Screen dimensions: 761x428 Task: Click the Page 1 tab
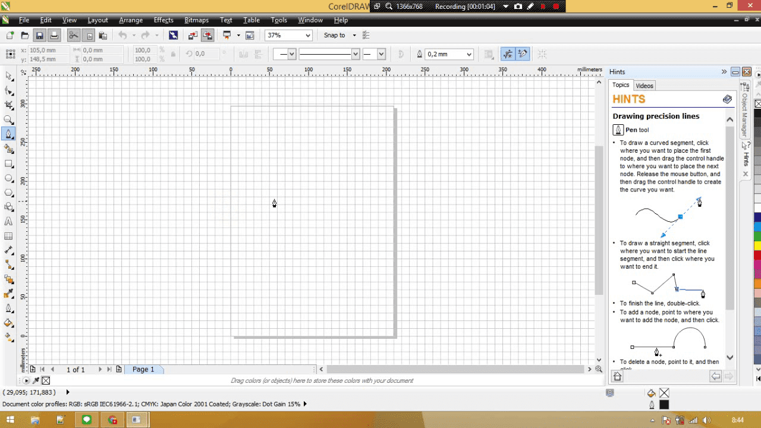coord(143,369)
